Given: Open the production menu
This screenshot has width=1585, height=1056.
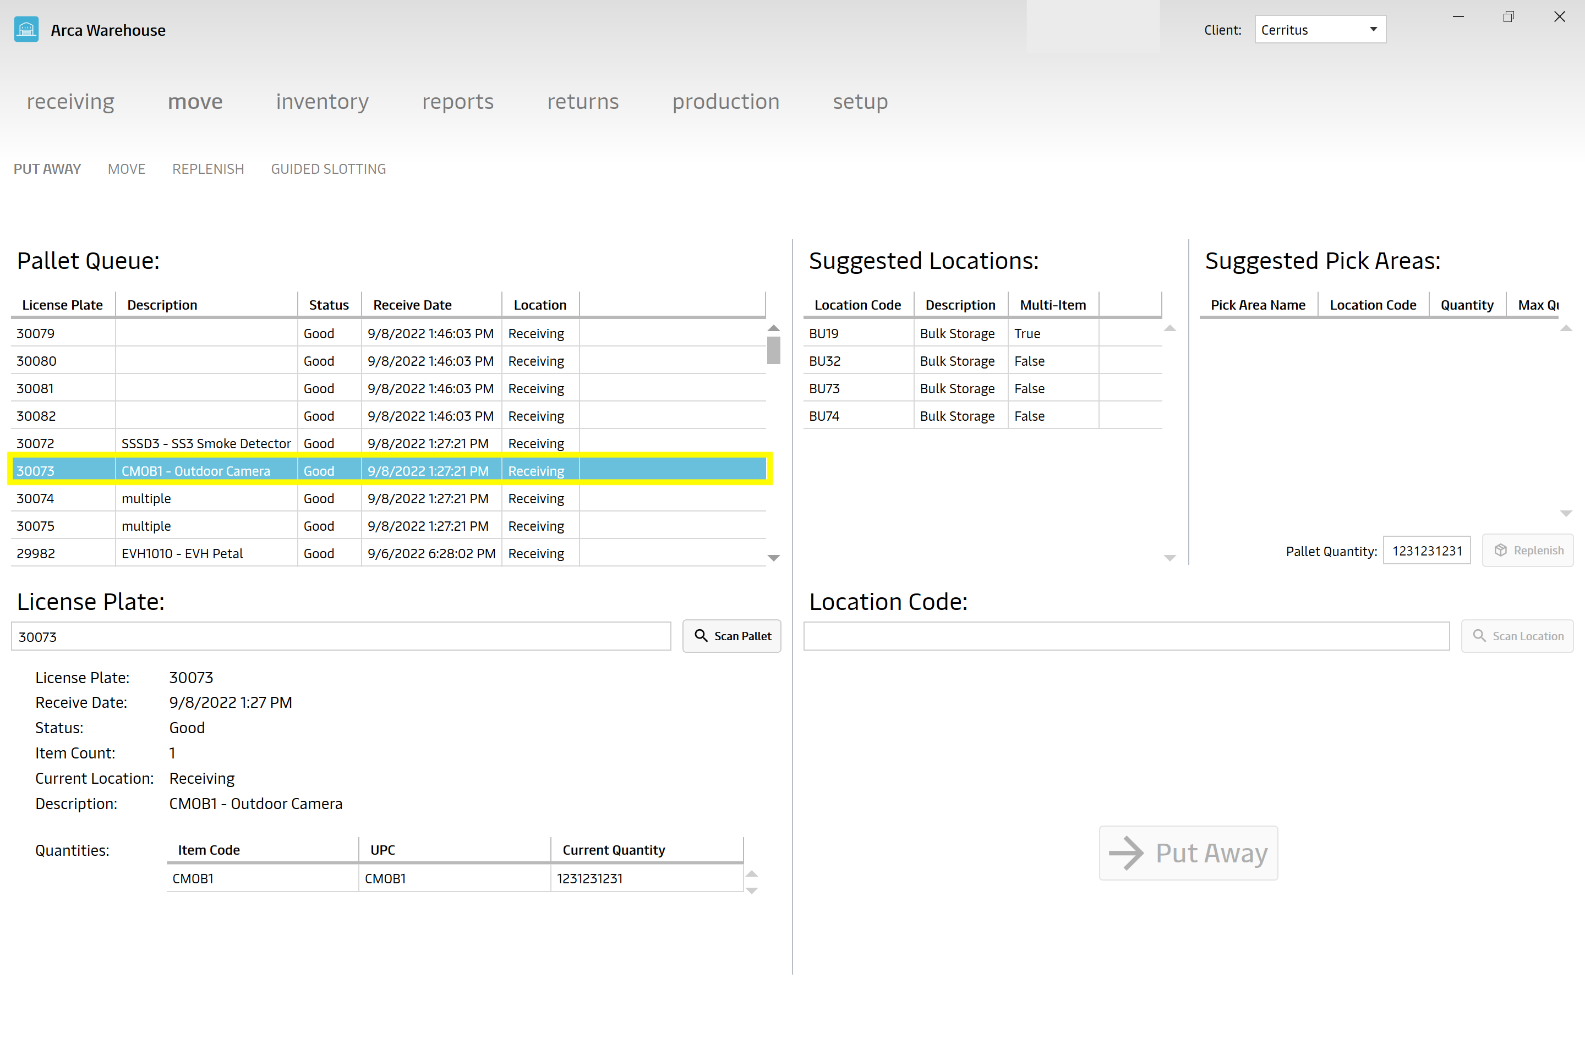Looking at the screenshot, I should (x=726, y=101).
